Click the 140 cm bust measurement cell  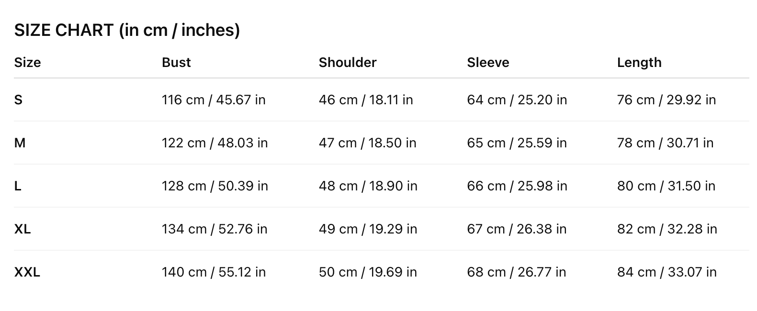point(214,272)
